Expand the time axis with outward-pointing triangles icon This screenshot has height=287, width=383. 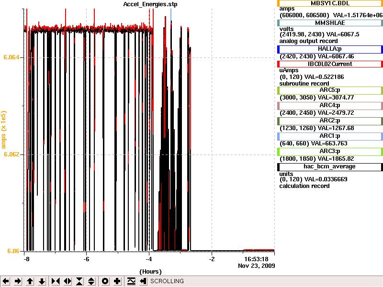[x=68, y=281]
